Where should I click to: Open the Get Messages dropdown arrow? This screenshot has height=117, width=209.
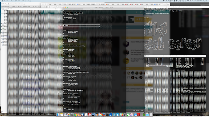10,6
